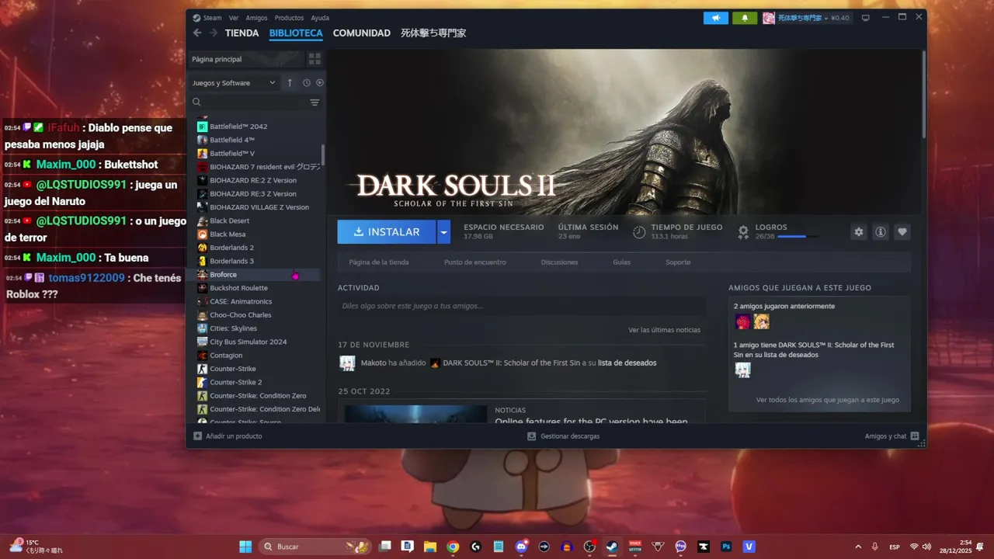Open the Discusiones link
This screenshot has width=994, height=559.
559,262
